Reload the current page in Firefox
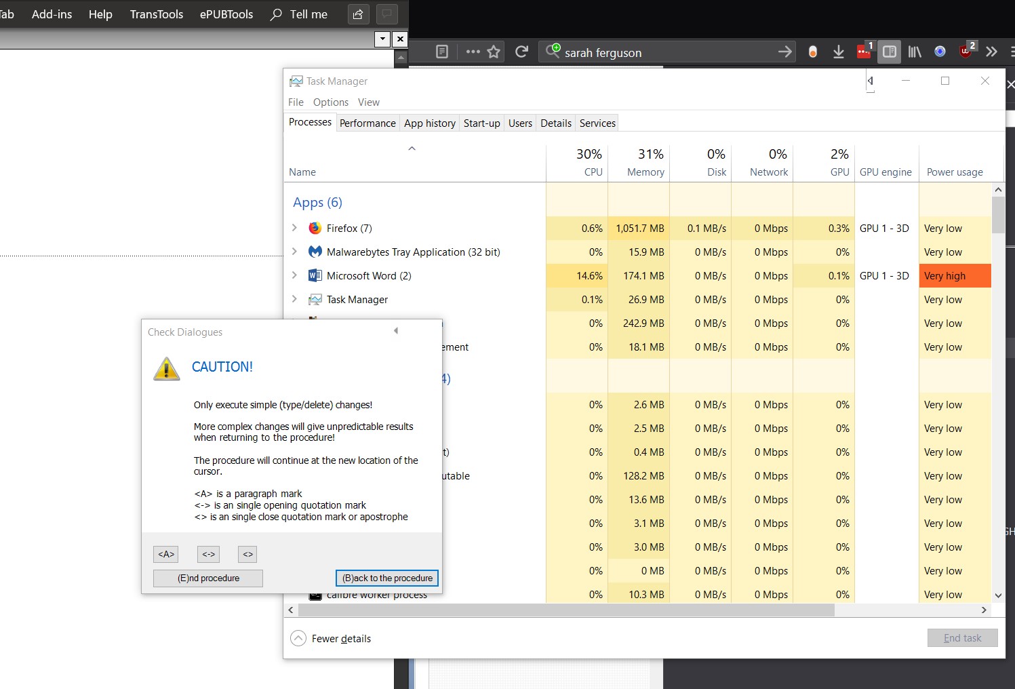 [x=521, y=52]
